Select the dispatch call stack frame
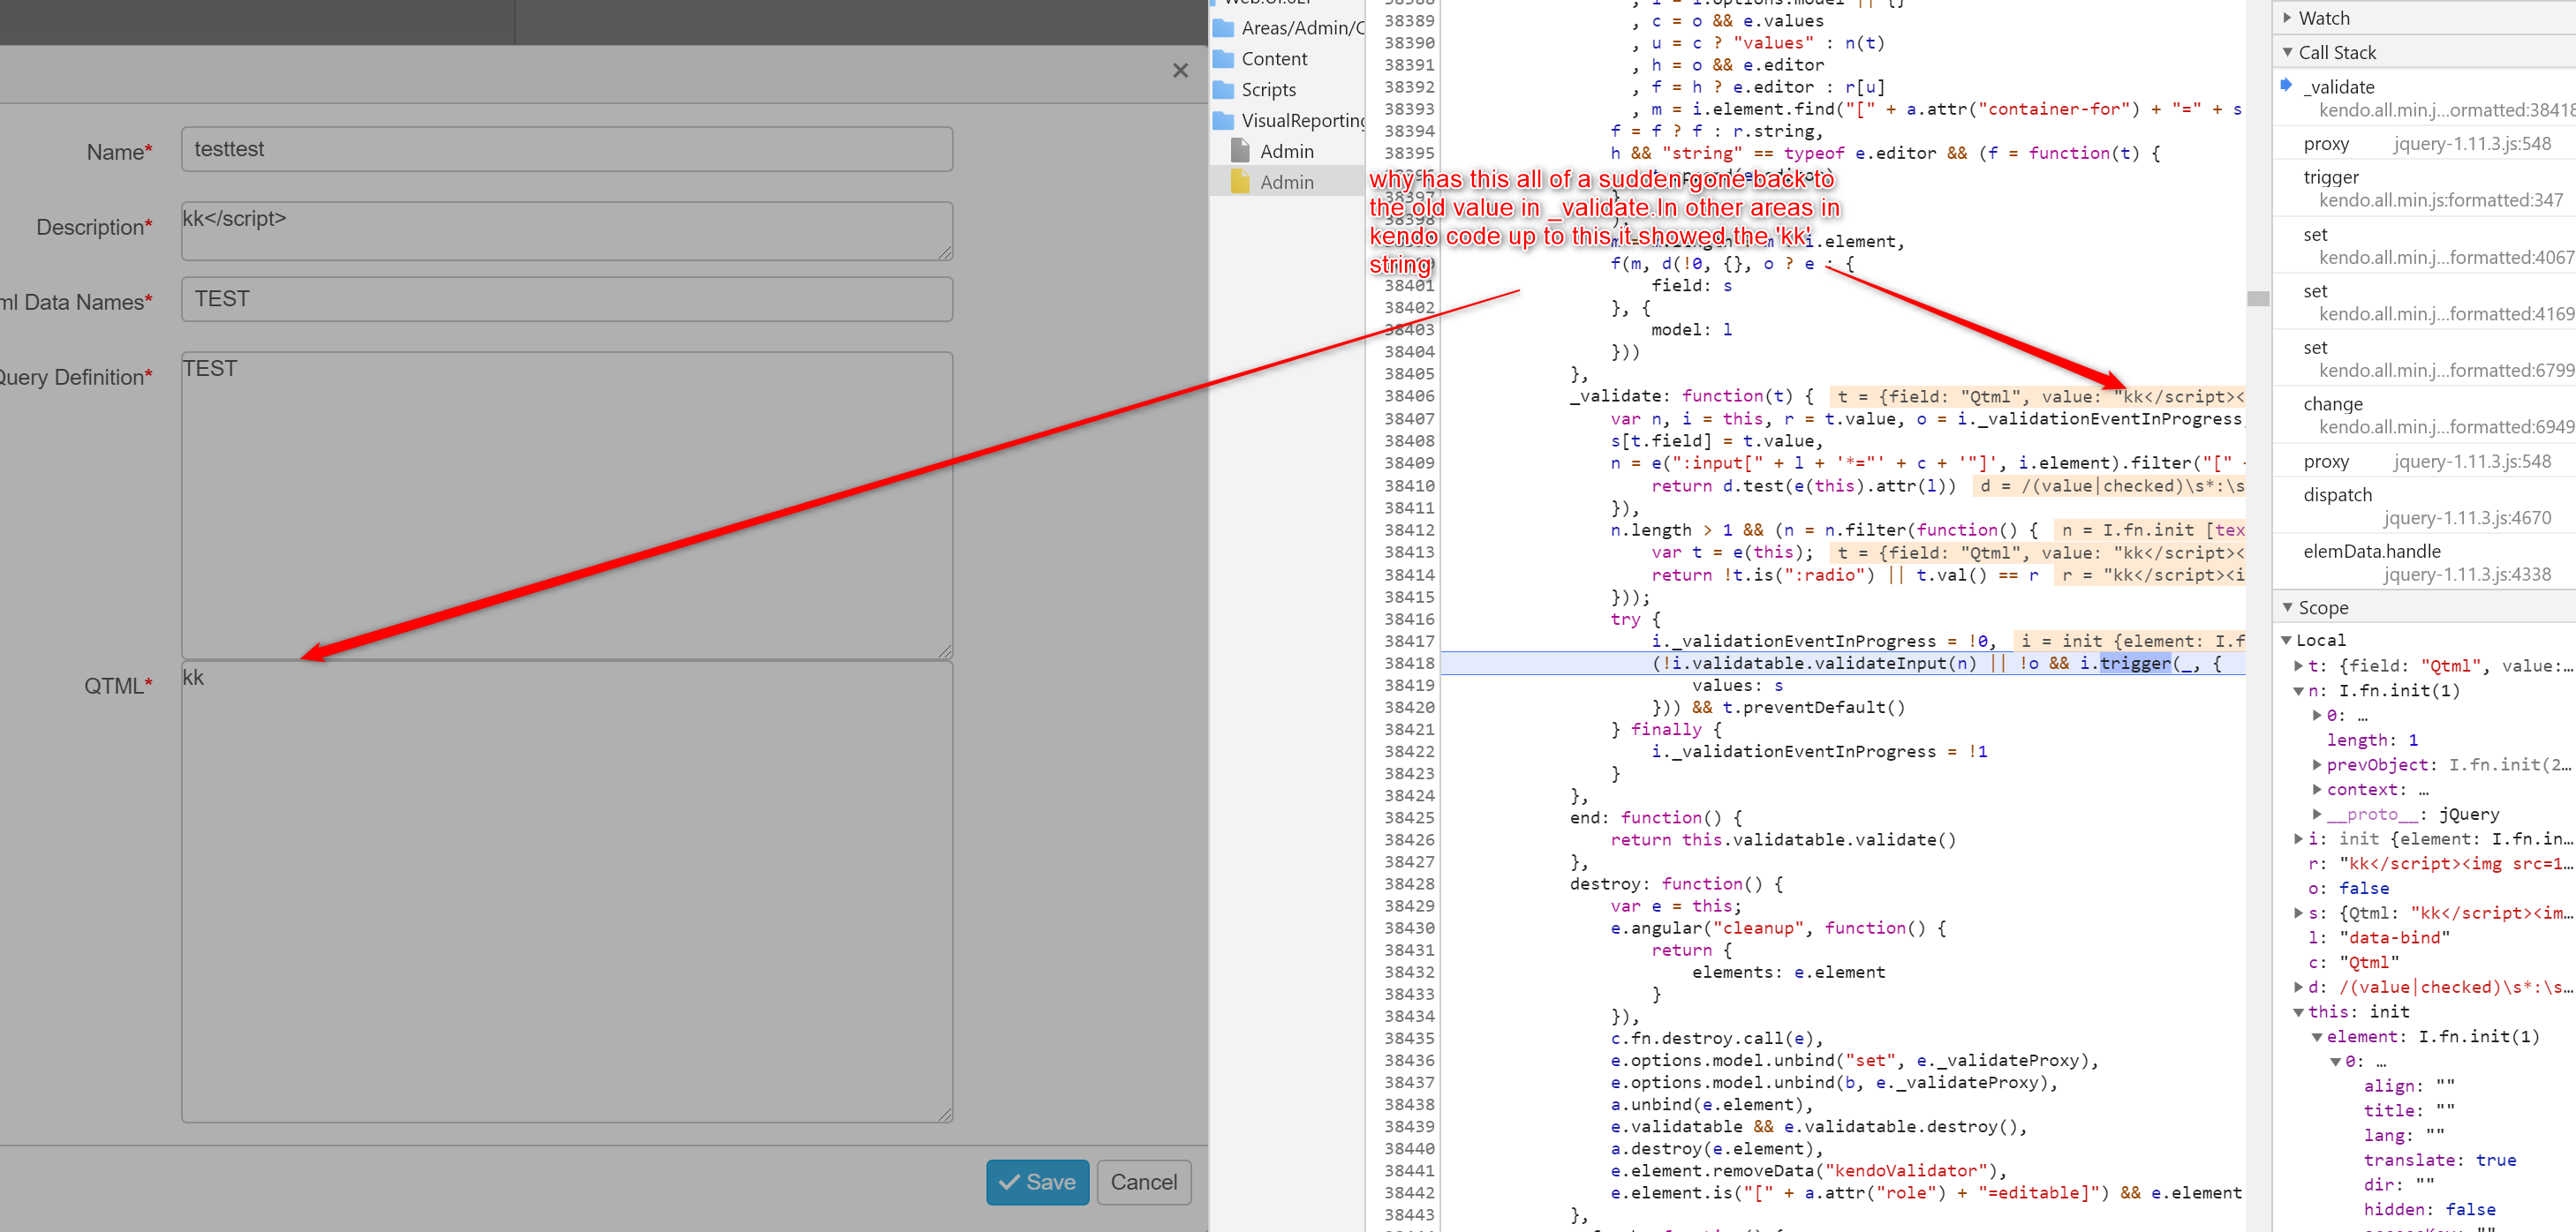Image resolution: width=2576 pixels, height=1232 pixels. tap(2425, 506)
